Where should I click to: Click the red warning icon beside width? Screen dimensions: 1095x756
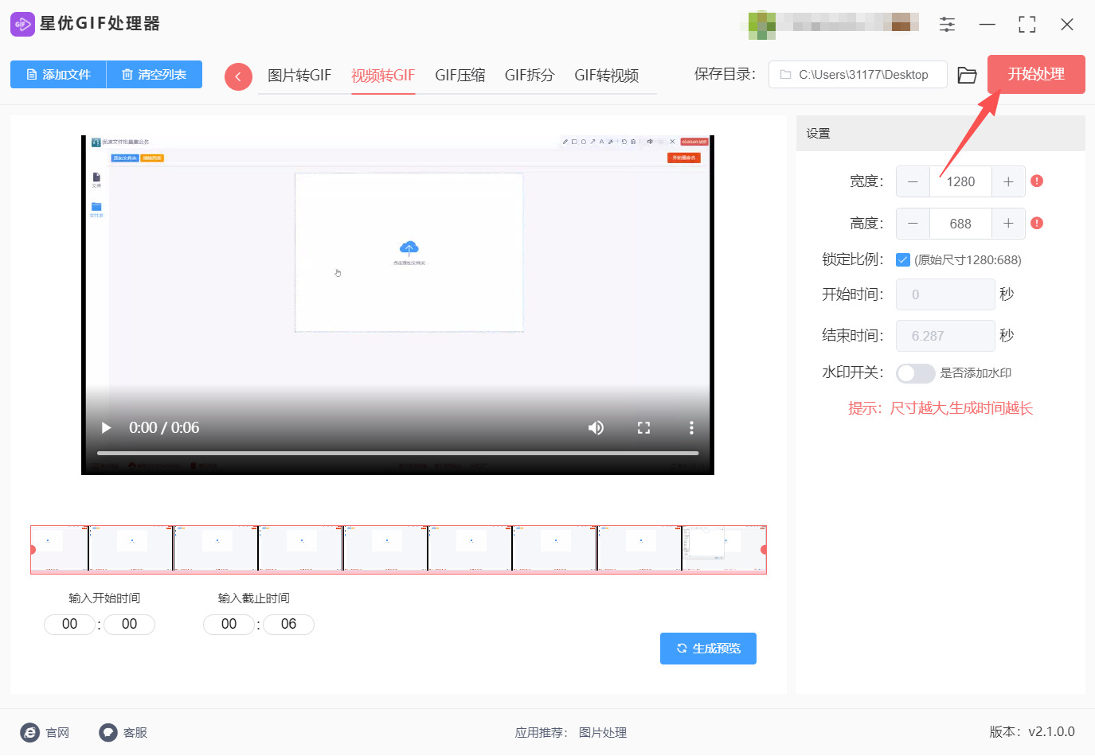click(1037, 181)
